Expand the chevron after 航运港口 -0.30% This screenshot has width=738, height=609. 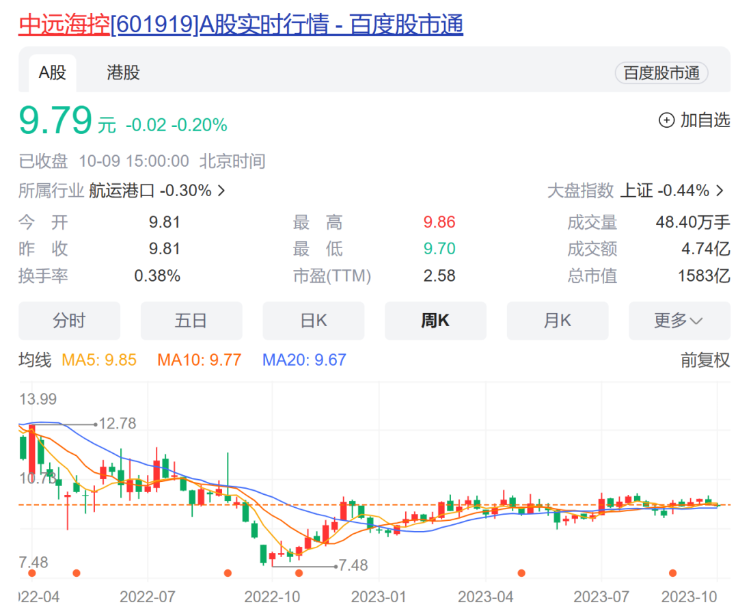click(221, 191)
